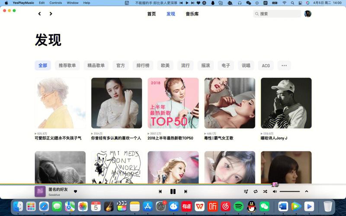Switch to the 首页 tab
The image size is (346, 216).
click(x=152, y=14)
